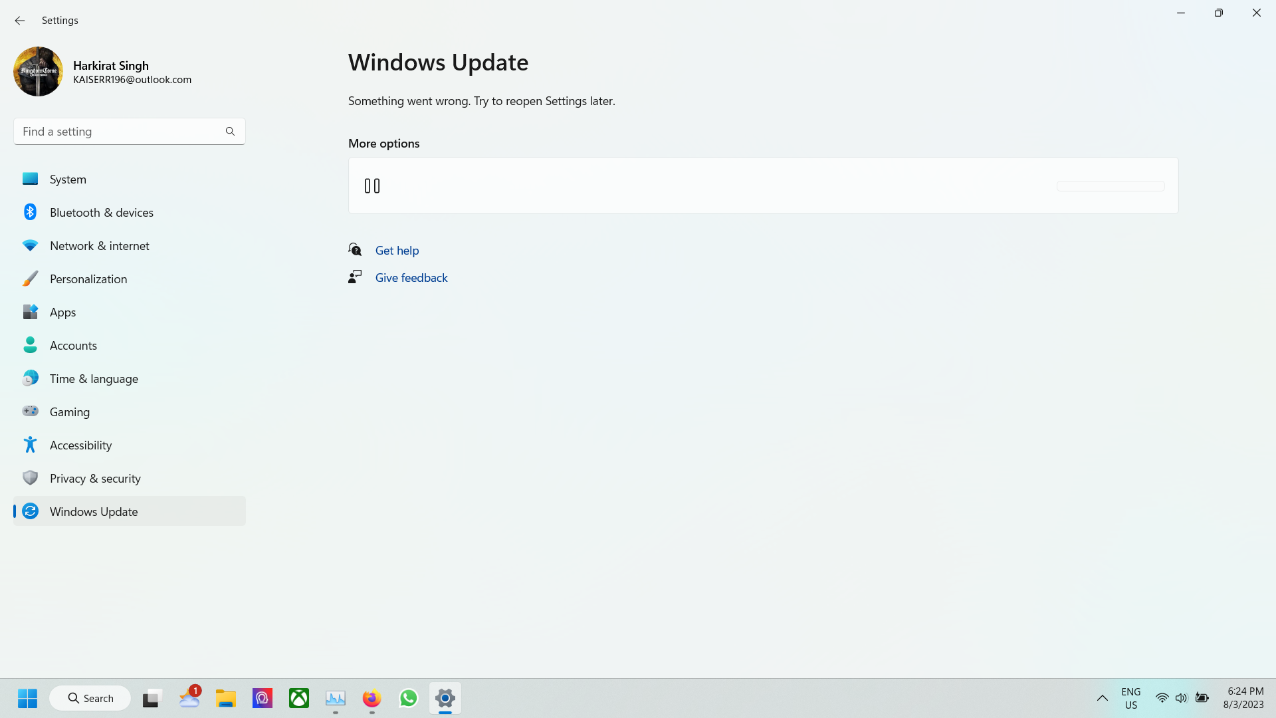Click the pause updates icon
This screenshot has width=1276, height=718.
tap(372, 186)
